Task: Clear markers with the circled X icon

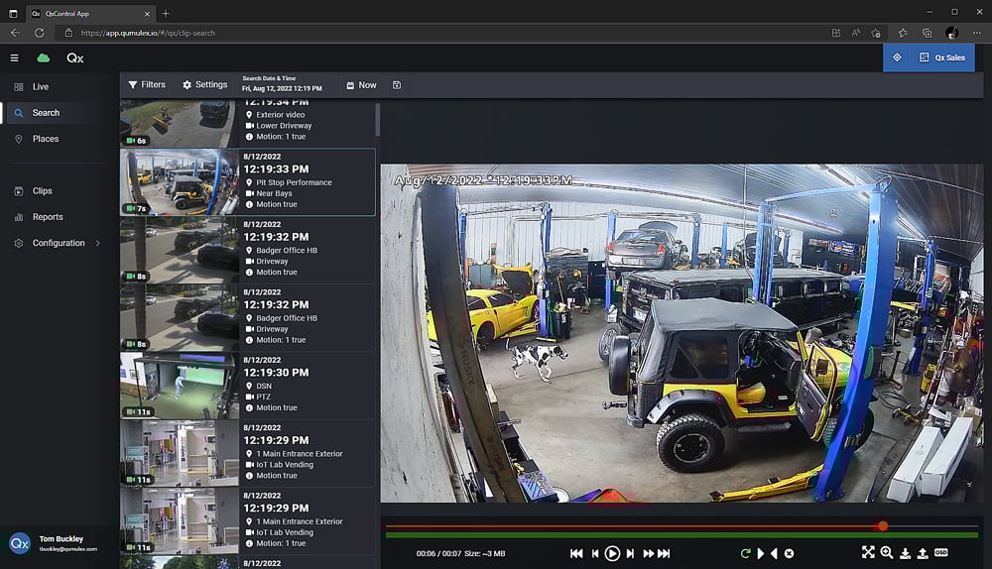Action: 789,553
